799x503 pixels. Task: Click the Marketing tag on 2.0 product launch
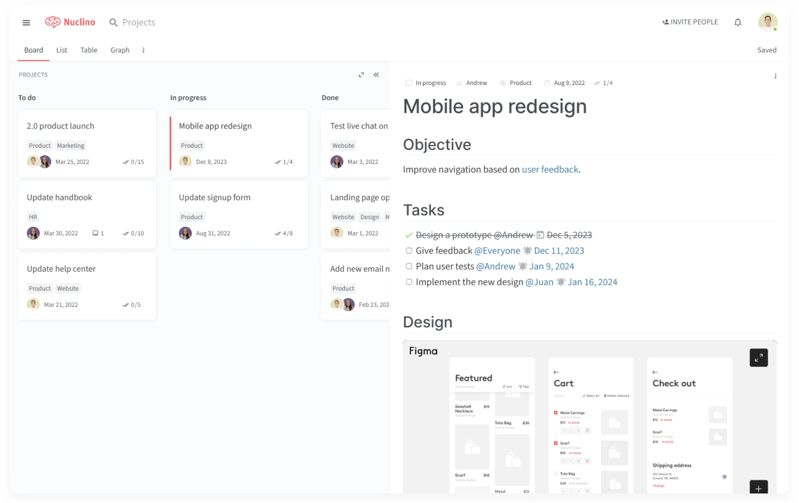click(71, 146)
